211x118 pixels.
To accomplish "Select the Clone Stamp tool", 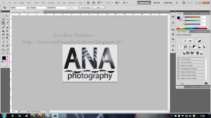I will coord(3,31).
